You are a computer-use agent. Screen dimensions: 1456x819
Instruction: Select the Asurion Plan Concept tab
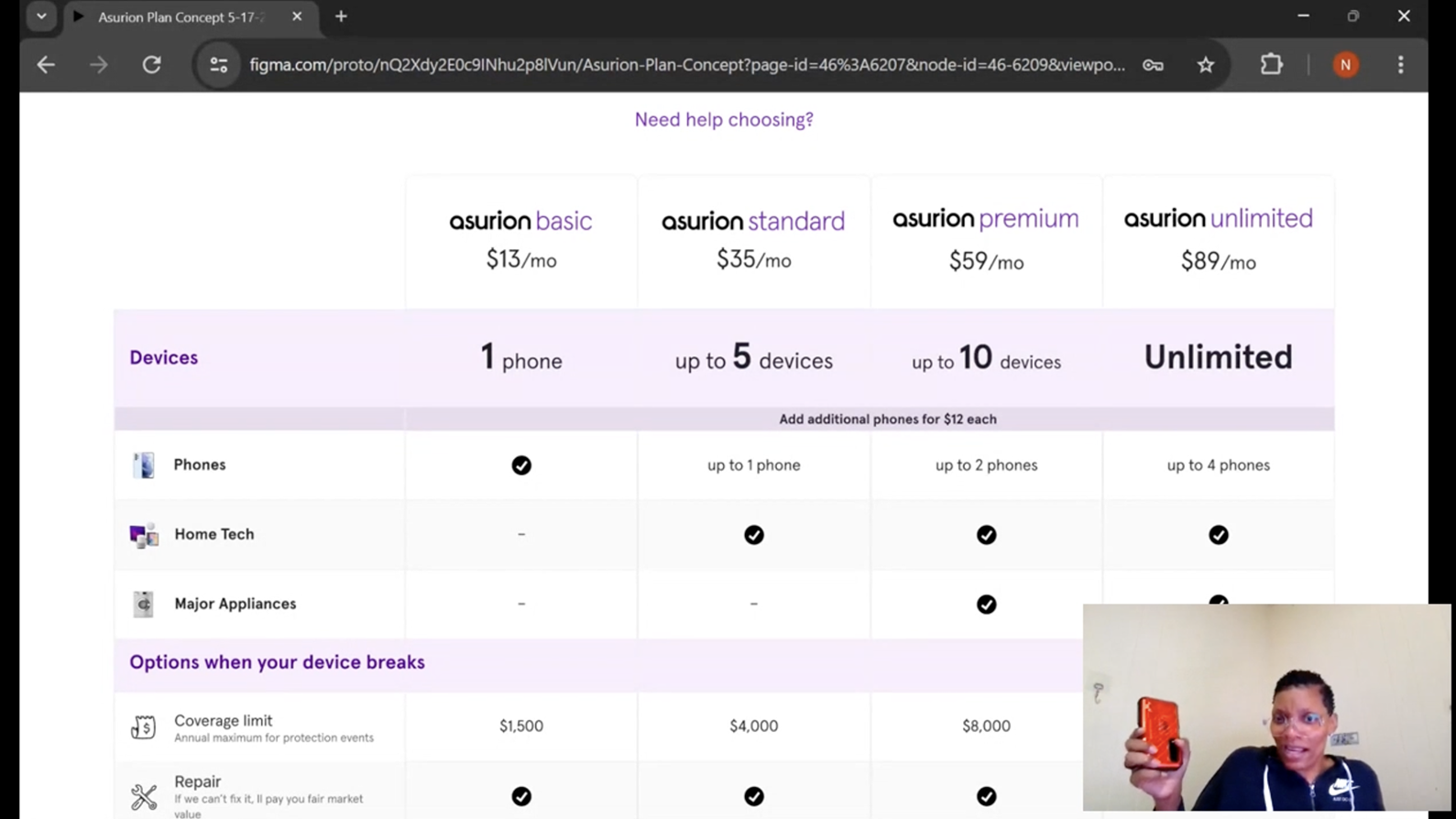(181, 17)
